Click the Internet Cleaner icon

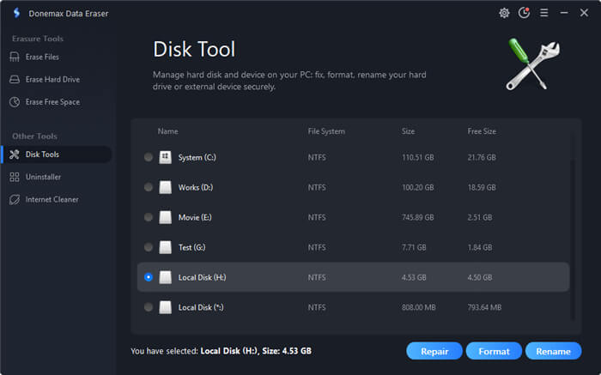[15, 200]
